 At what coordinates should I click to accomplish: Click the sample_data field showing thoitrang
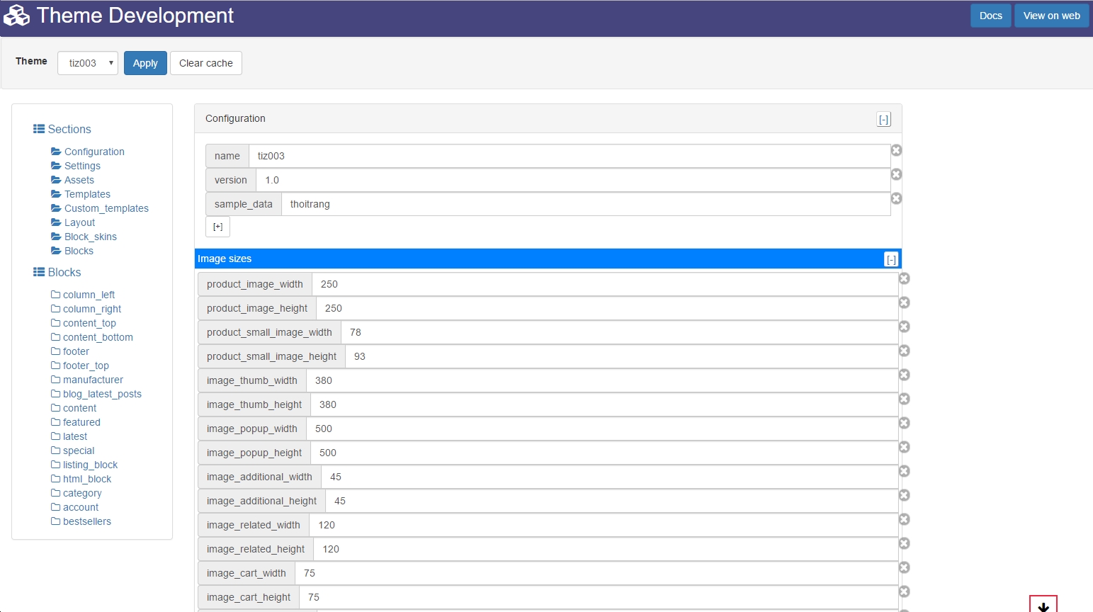[x=586, y=204]
